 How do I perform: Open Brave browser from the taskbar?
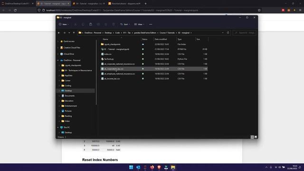click(159, 167)
